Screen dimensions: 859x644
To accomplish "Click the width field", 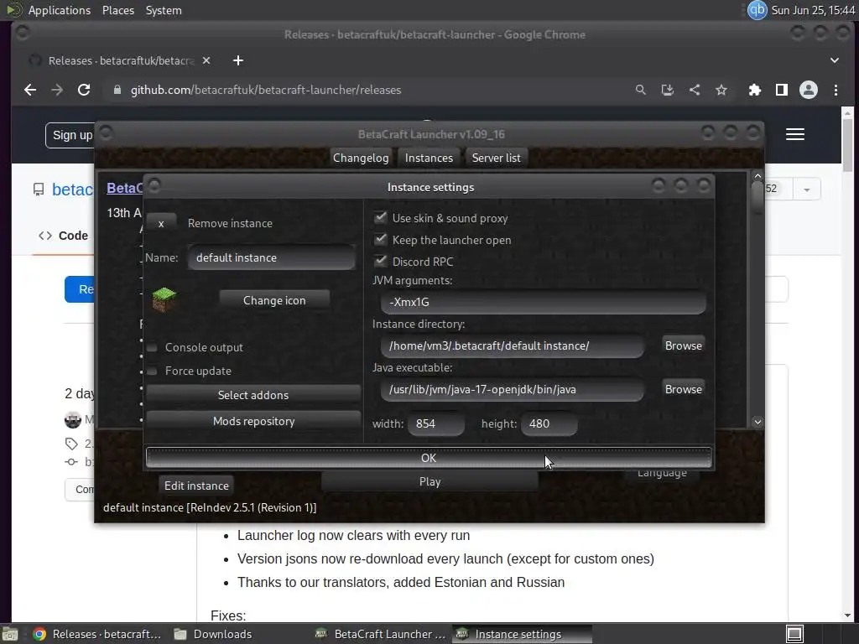I will click(436, 423).
